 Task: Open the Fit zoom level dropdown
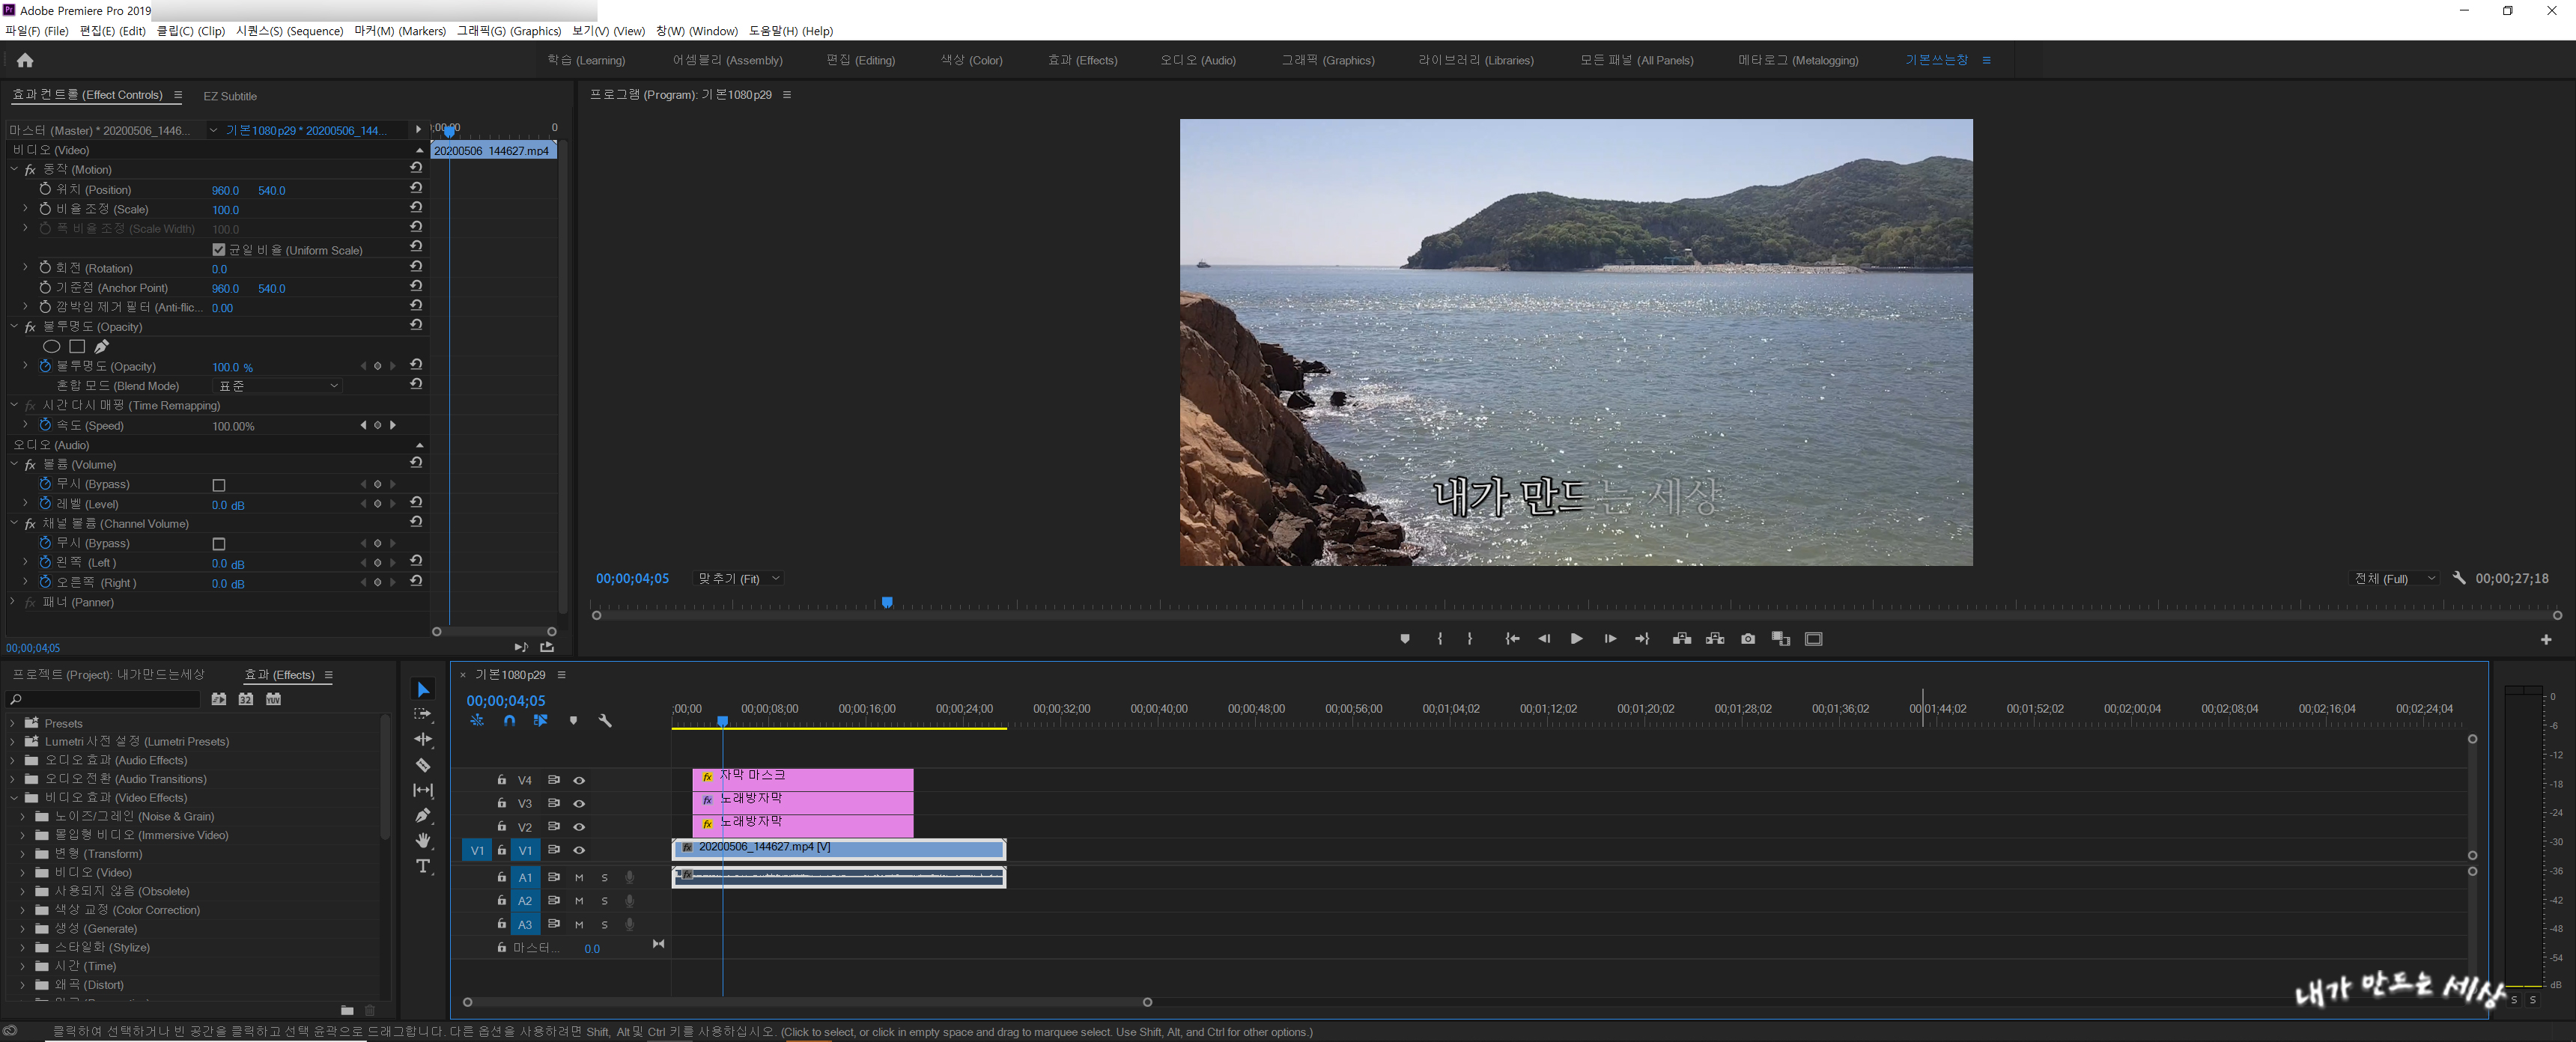click(739, 579)
